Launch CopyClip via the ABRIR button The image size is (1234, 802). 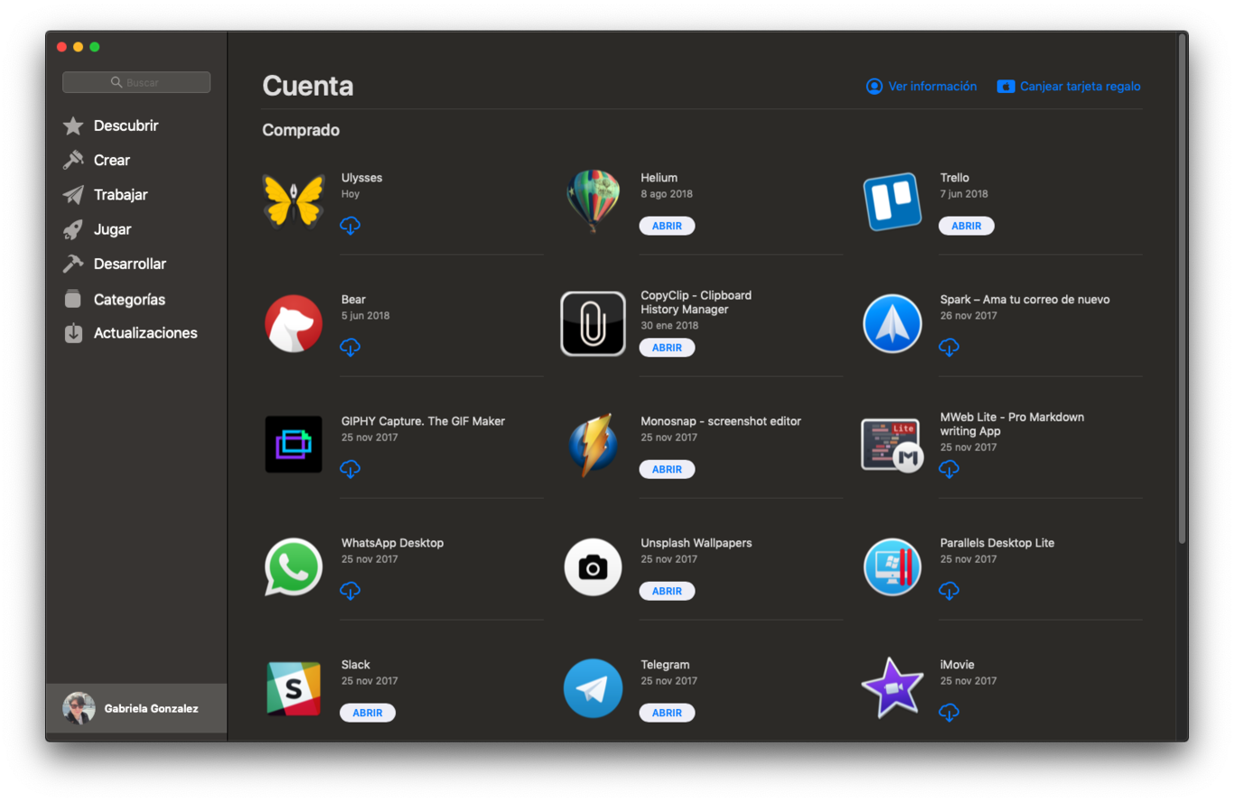tap(667, 348)
